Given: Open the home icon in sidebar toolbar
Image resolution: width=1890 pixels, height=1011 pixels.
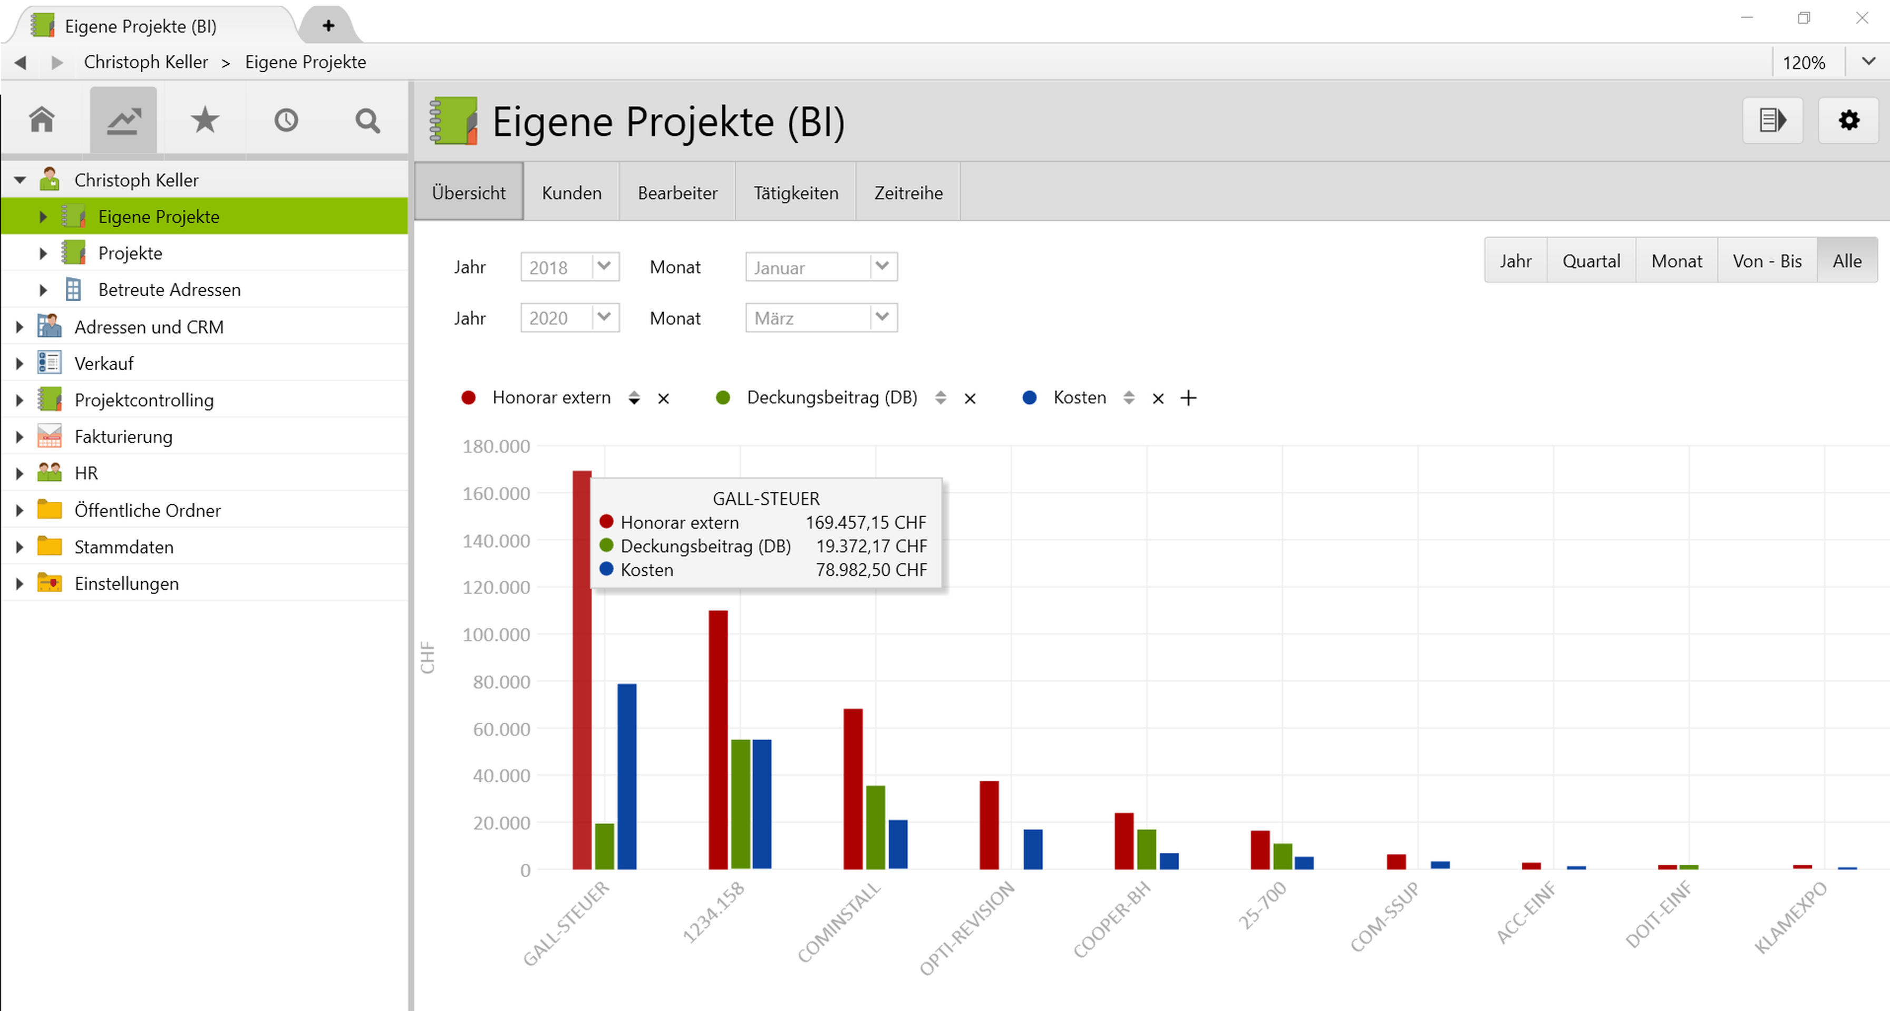Looking at the screenshot, I should pos(42,120).
